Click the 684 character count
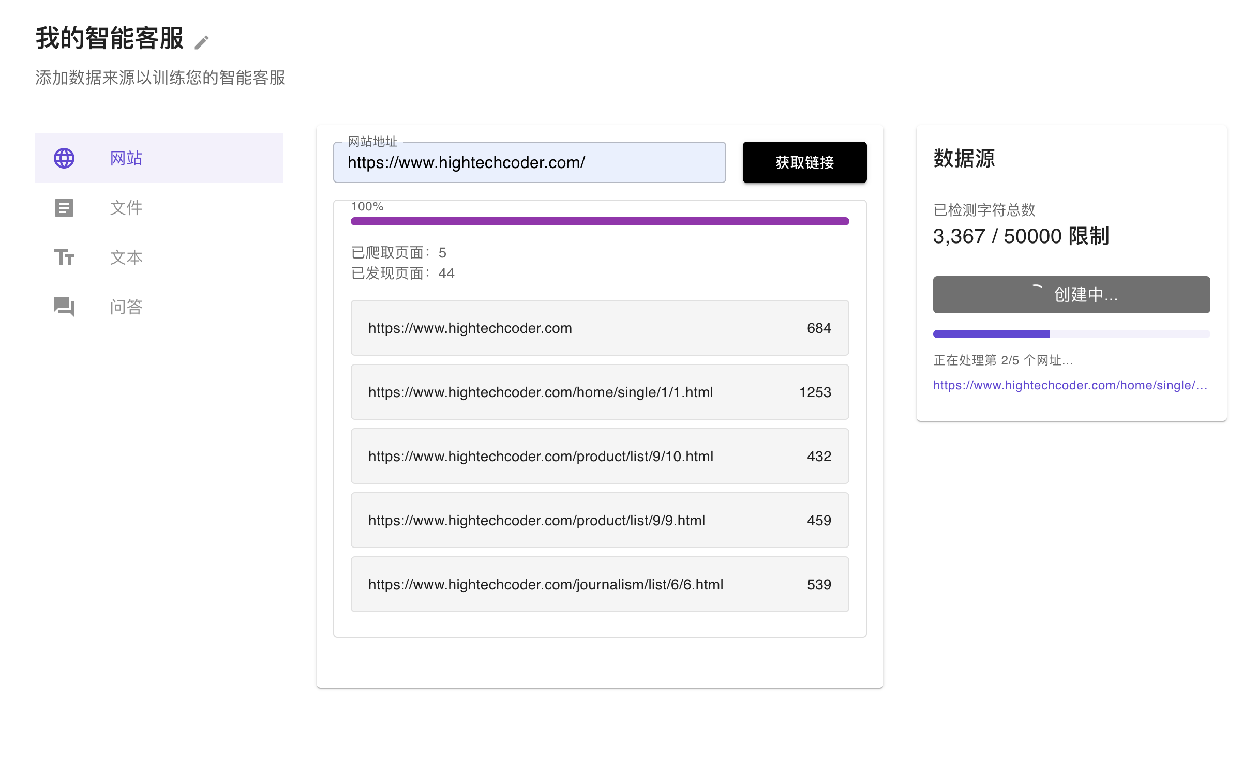The image size is (1258, 760). 819,328
